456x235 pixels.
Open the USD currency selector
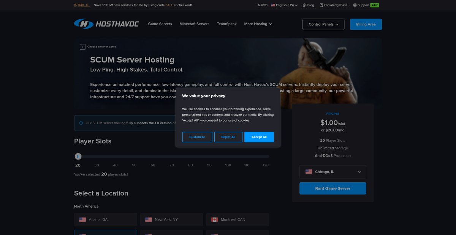tap(262, 5)
